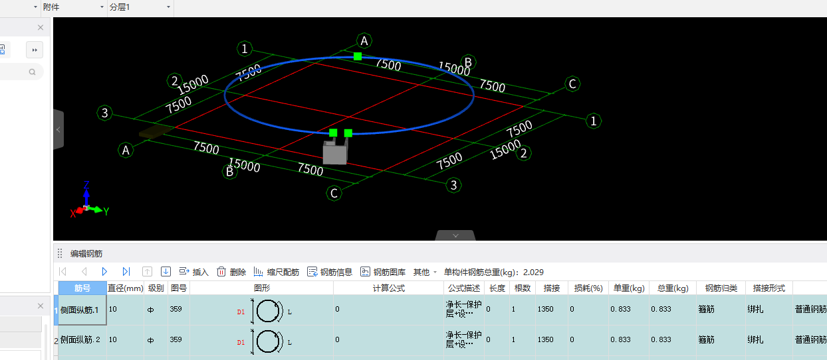Select the gray column object below the circle
Viewport: 827px width, 360px height.
[x=335, y=152]
